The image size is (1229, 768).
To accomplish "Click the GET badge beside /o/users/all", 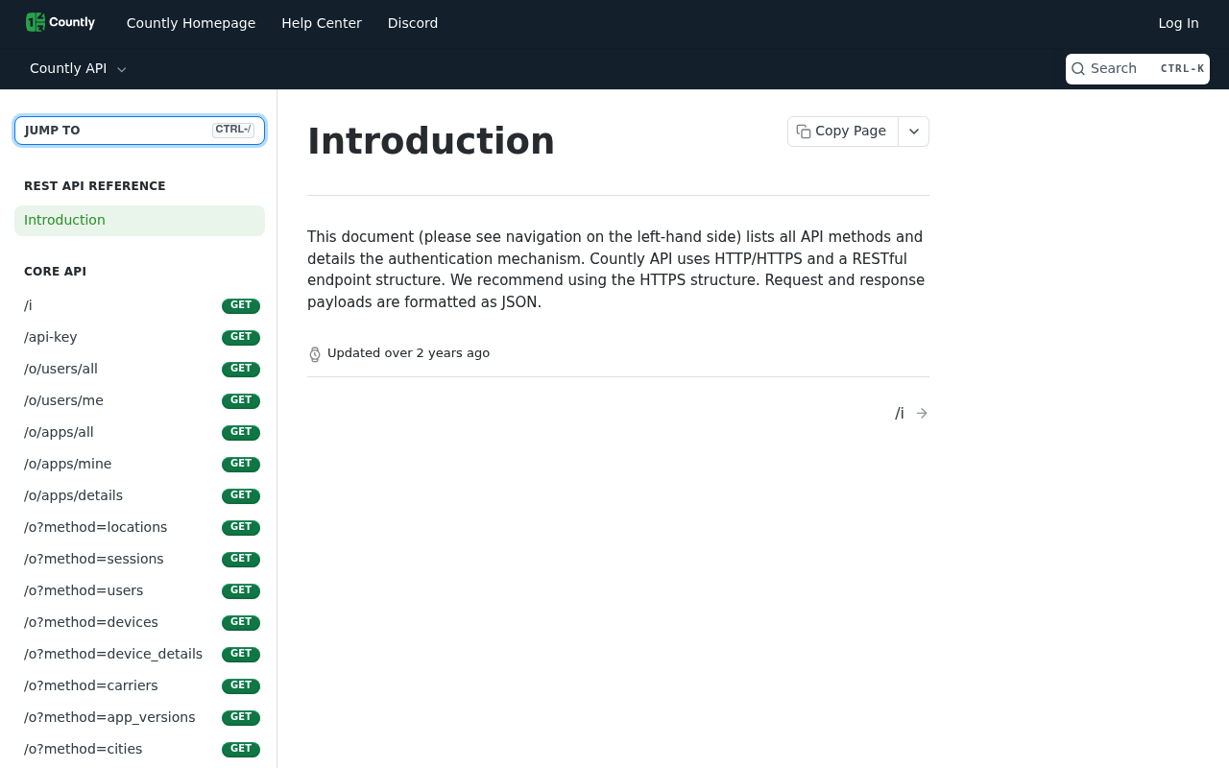I will 241,369.
